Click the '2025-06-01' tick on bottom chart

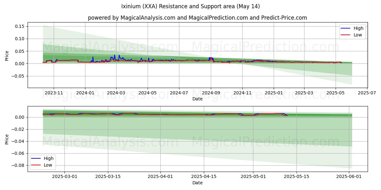coord(349,177)
